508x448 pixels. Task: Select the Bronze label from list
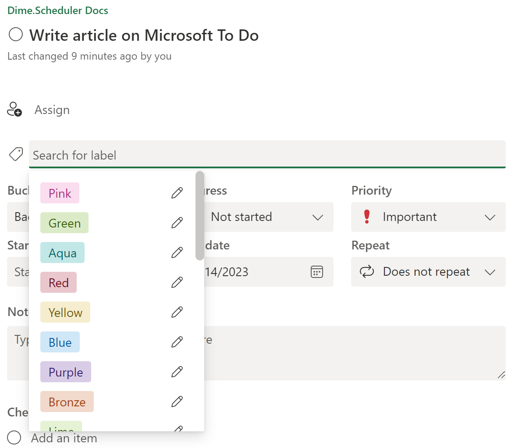(x=67, y=402)
